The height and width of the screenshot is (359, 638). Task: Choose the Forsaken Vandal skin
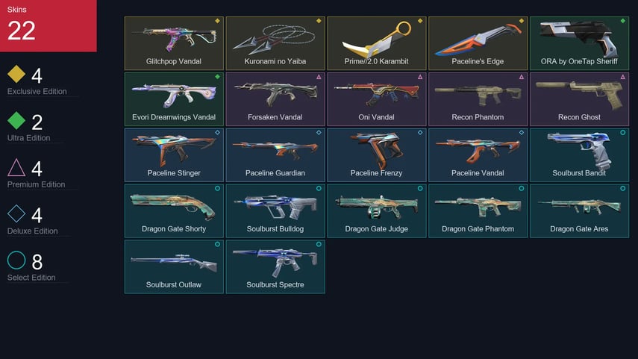(275, 99)
